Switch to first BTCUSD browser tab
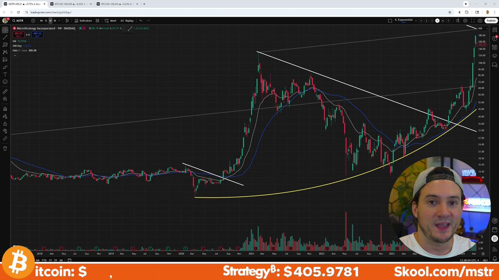 (x=70, y=4)
